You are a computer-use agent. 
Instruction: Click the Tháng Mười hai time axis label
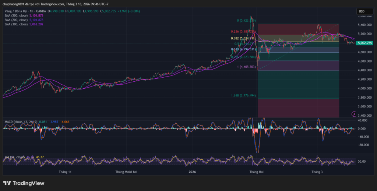pos(126,172)
